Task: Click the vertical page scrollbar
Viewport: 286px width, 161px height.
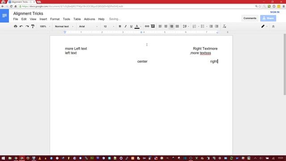Action: 285,64
